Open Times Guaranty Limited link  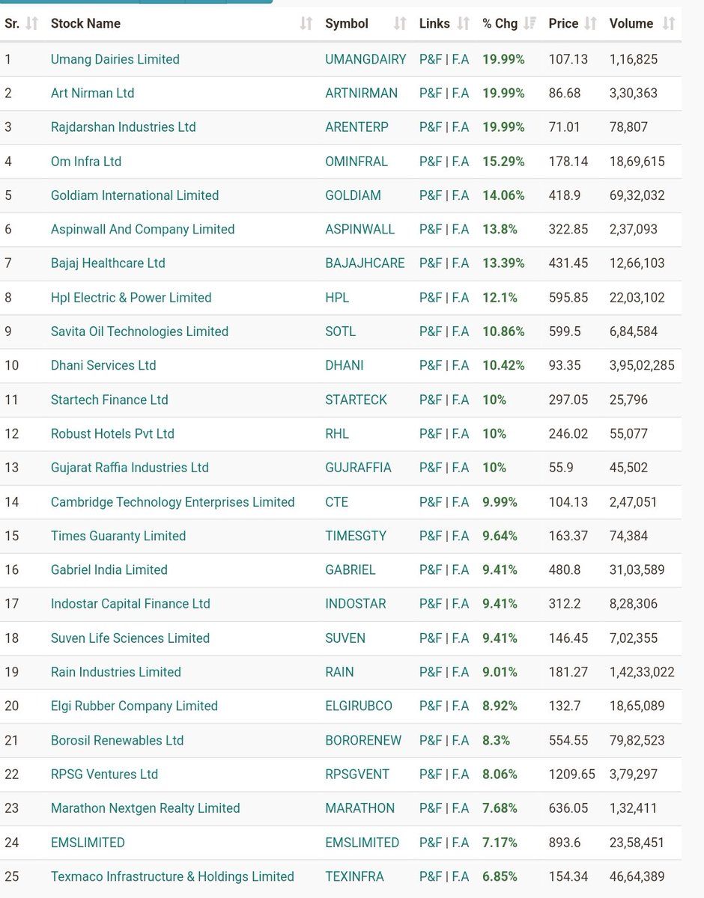(x=118, y=536)
